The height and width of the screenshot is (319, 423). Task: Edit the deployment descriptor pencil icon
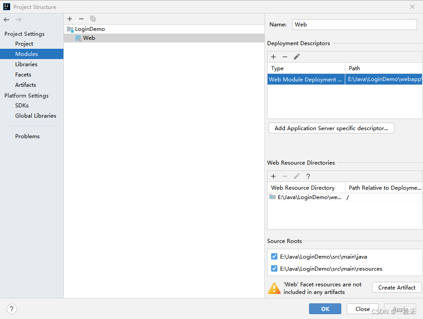point(297,57)
